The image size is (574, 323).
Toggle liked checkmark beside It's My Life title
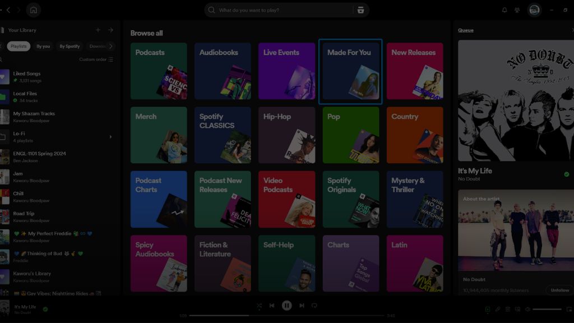(x=566, y=174)
